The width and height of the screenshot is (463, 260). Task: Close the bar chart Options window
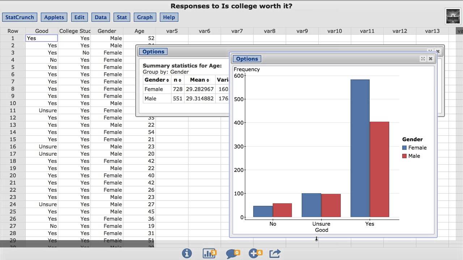pyautogui.click(x=430, y=58)
